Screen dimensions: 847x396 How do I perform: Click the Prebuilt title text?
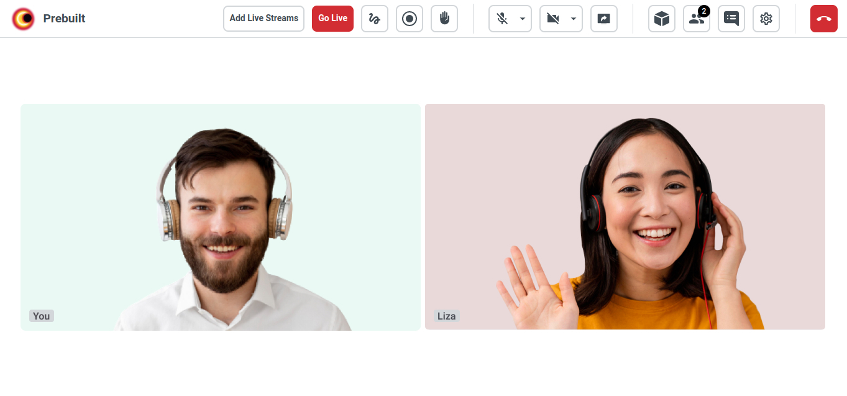pos(65,19)
